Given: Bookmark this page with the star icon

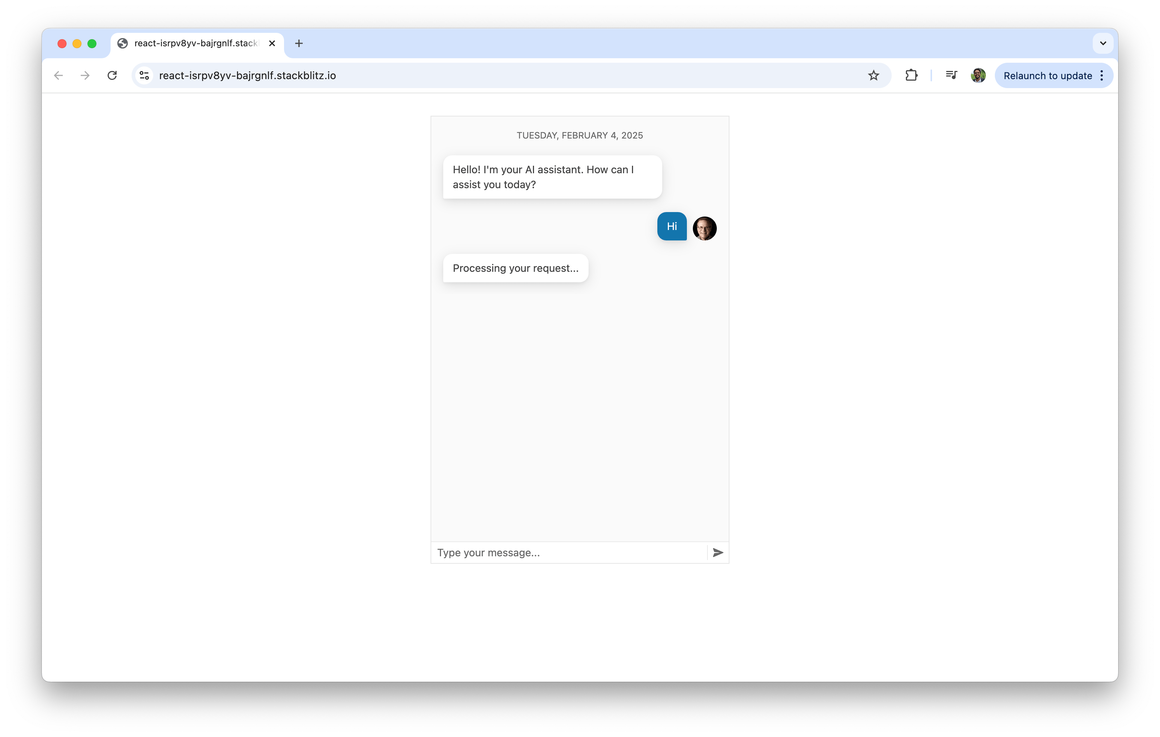Looking at the screenshot, I should click(873, 75).
